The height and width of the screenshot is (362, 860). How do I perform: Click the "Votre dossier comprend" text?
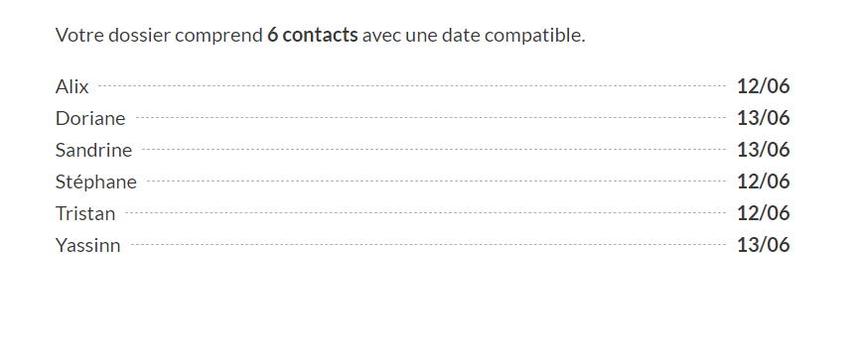(x=159, y=36)
